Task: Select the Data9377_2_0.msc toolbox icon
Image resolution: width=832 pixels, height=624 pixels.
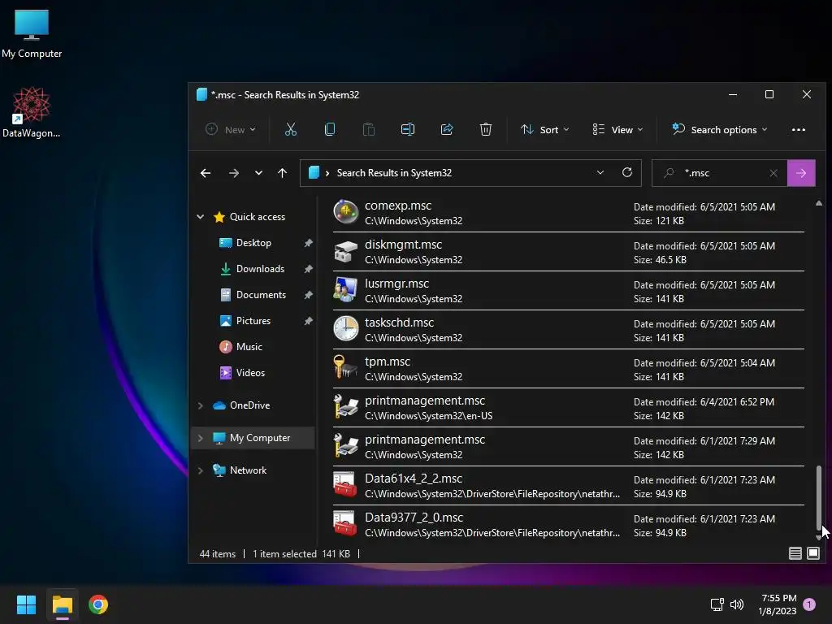Action: pyautogui.click(x=345, y=524)
